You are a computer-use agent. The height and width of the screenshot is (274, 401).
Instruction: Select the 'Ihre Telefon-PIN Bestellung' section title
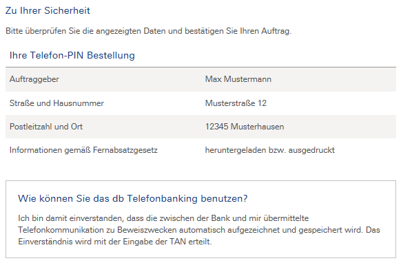[x=72, y=56]
